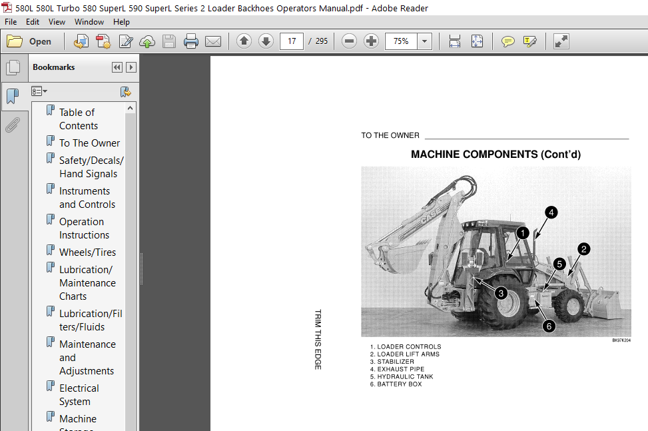Click the upload to cloud icon

click(147, 41)
